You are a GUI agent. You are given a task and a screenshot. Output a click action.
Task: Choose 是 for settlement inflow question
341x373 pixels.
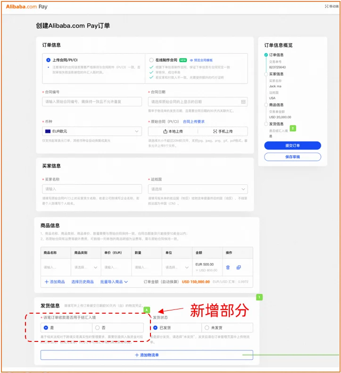pyautogui.click(x=46, y=328)
